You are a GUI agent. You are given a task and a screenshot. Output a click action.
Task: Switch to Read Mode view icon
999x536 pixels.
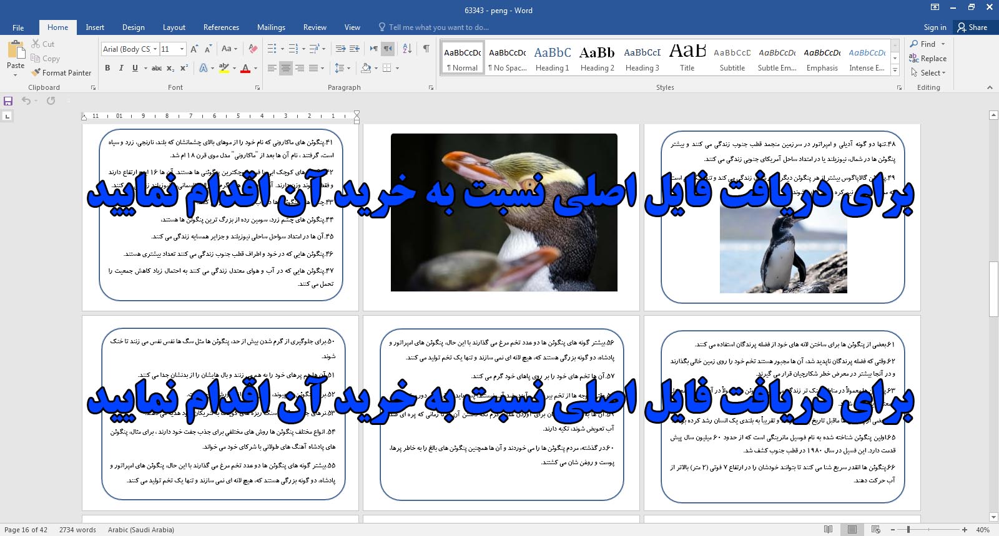[828, 530]
